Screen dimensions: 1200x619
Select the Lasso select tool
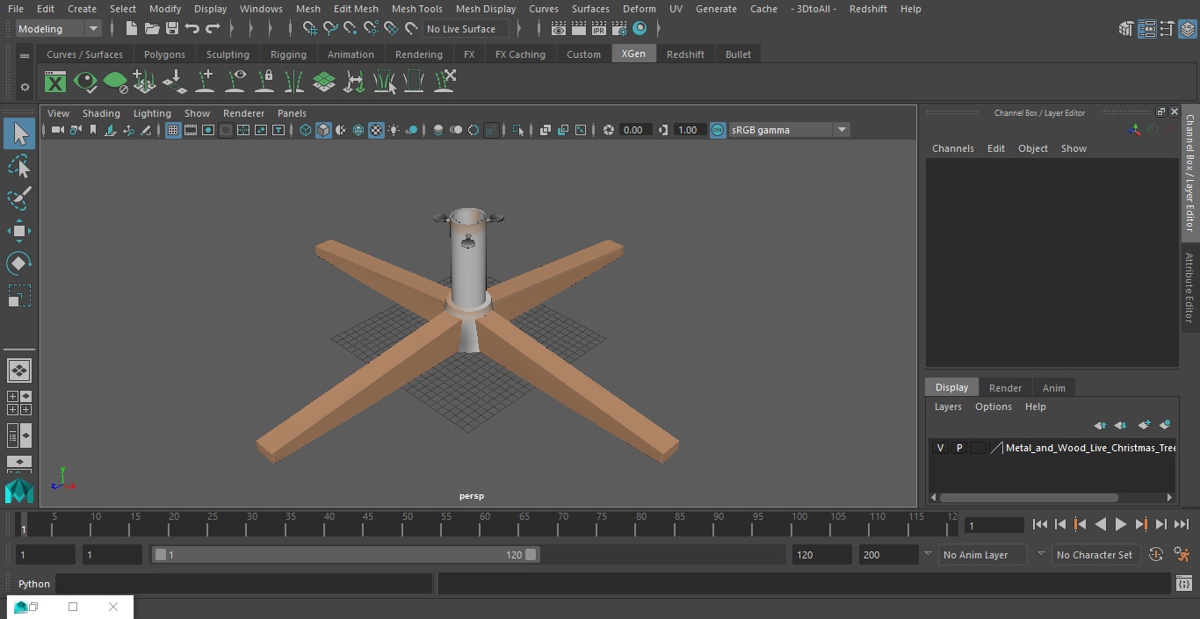pos(19,167)
